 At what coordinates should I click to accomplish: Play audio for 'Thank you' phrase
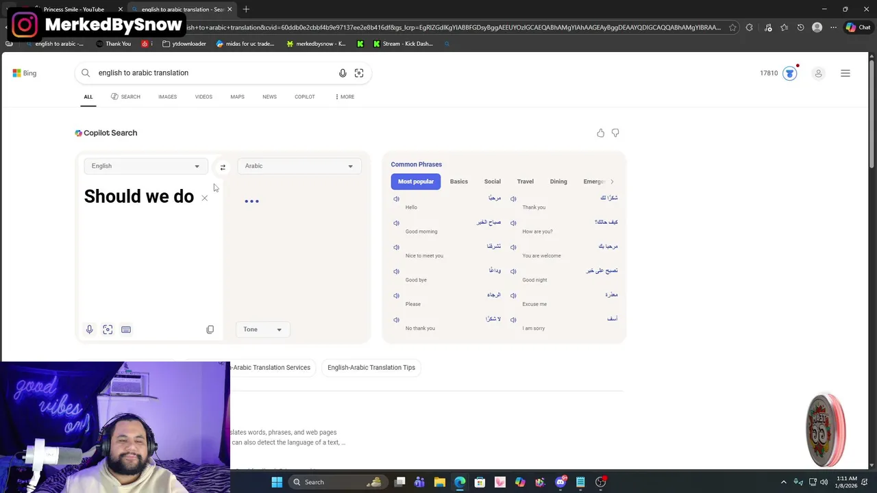513,199
